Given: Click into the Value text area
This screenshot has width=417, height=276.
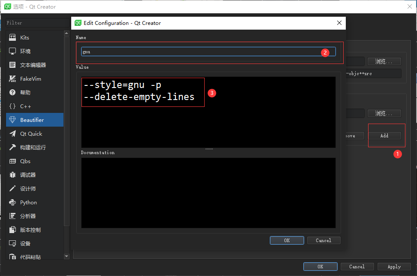Looking at the screenshot, I should click(208, 112).
